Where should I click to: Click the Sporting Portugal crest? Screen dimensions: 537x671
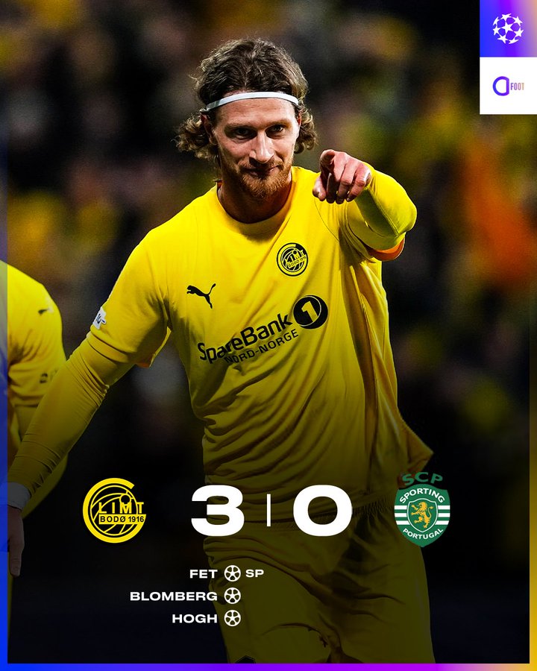coord(422,509)
